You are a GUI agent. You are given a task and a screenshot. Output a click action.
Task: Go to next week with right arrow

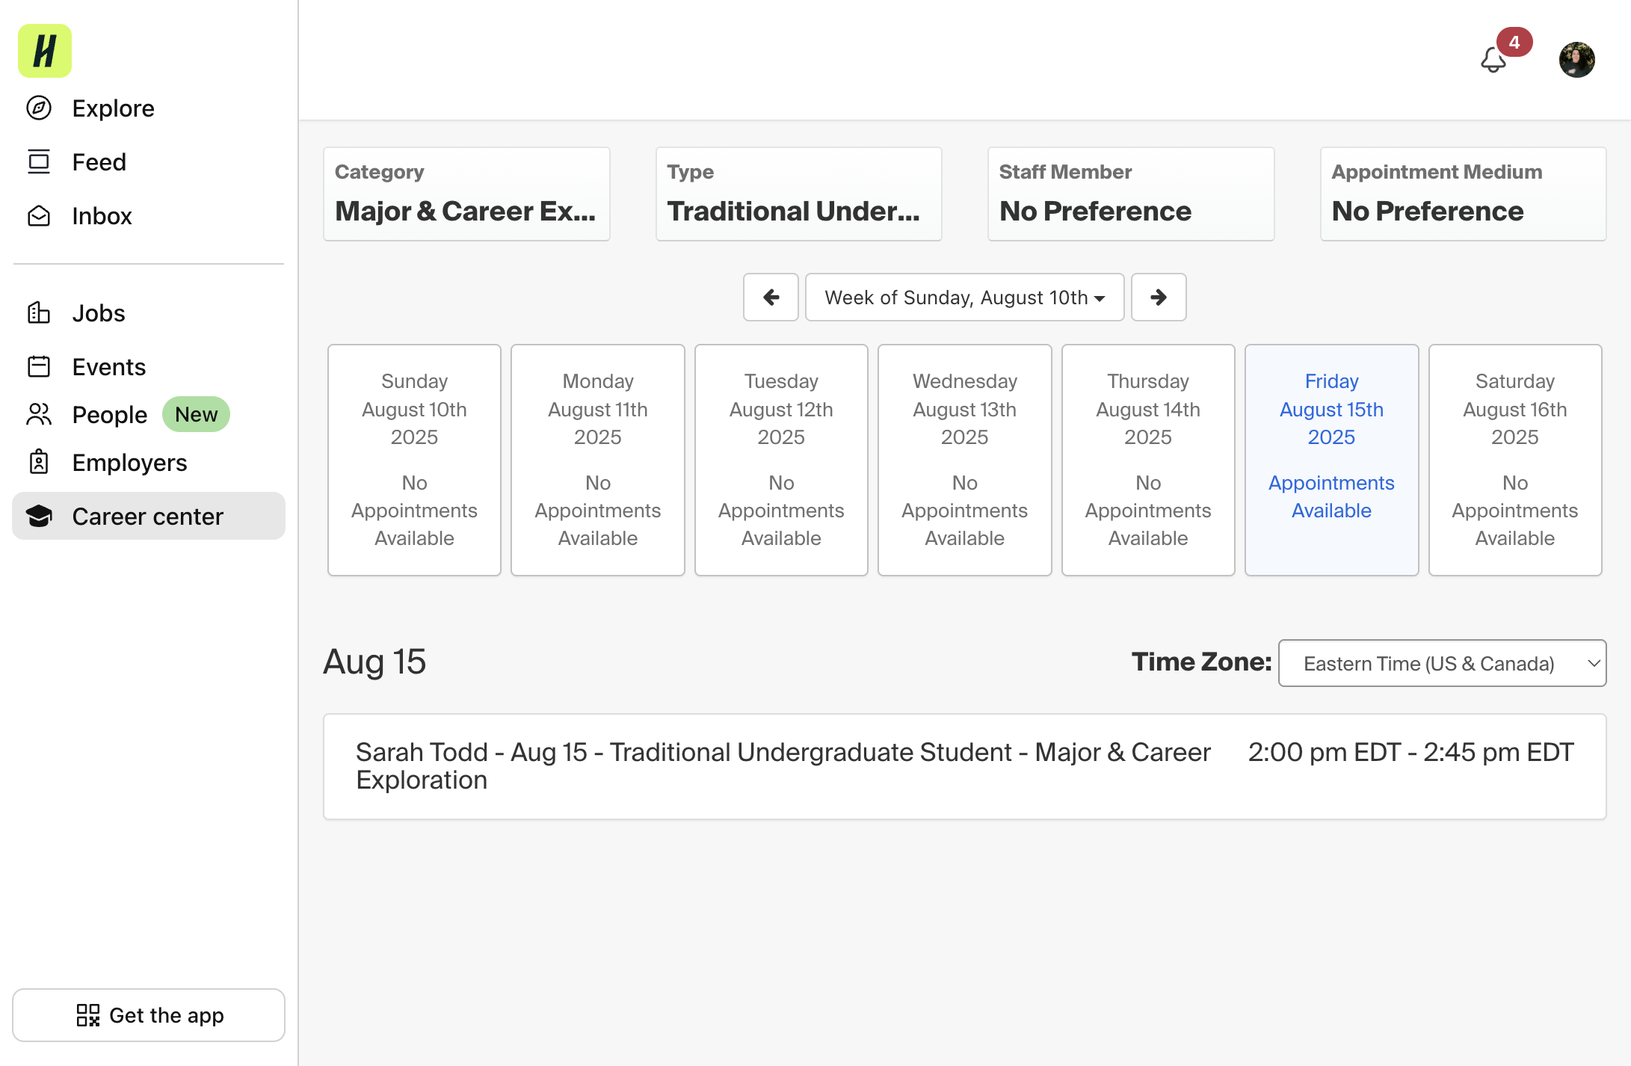(x=1159, y=298)
